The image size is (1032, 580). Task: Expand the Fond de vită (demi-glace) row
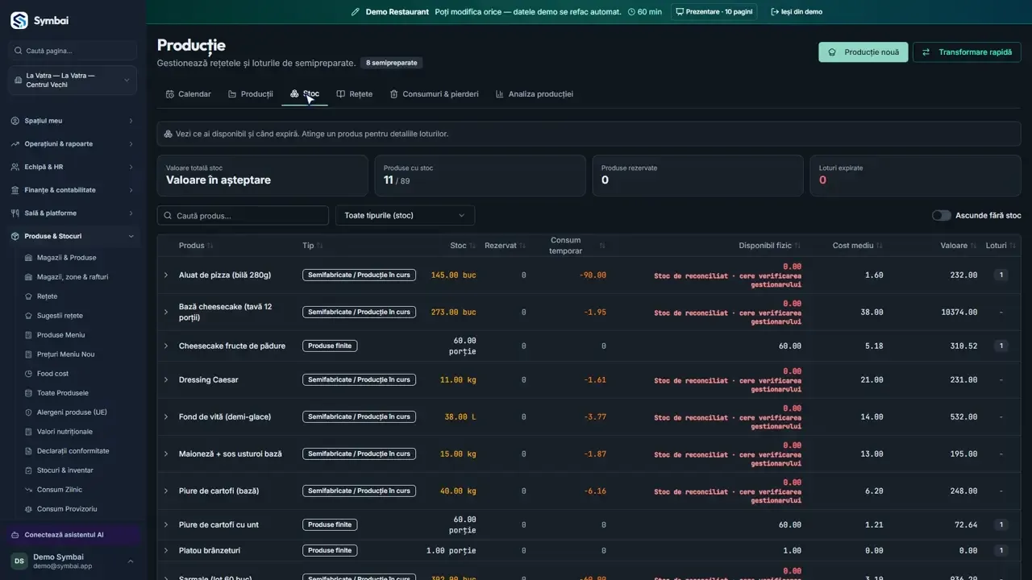(166, 417)
